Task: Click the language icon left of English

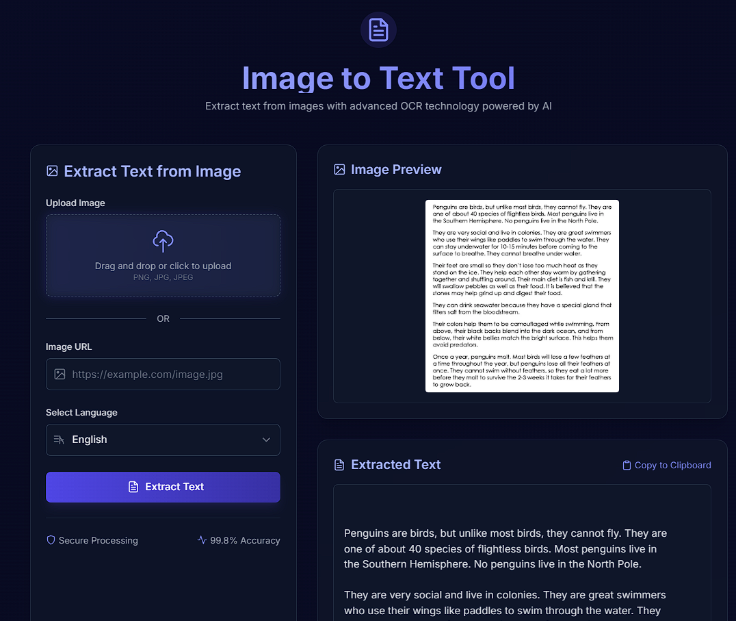Action: [59, 440]
